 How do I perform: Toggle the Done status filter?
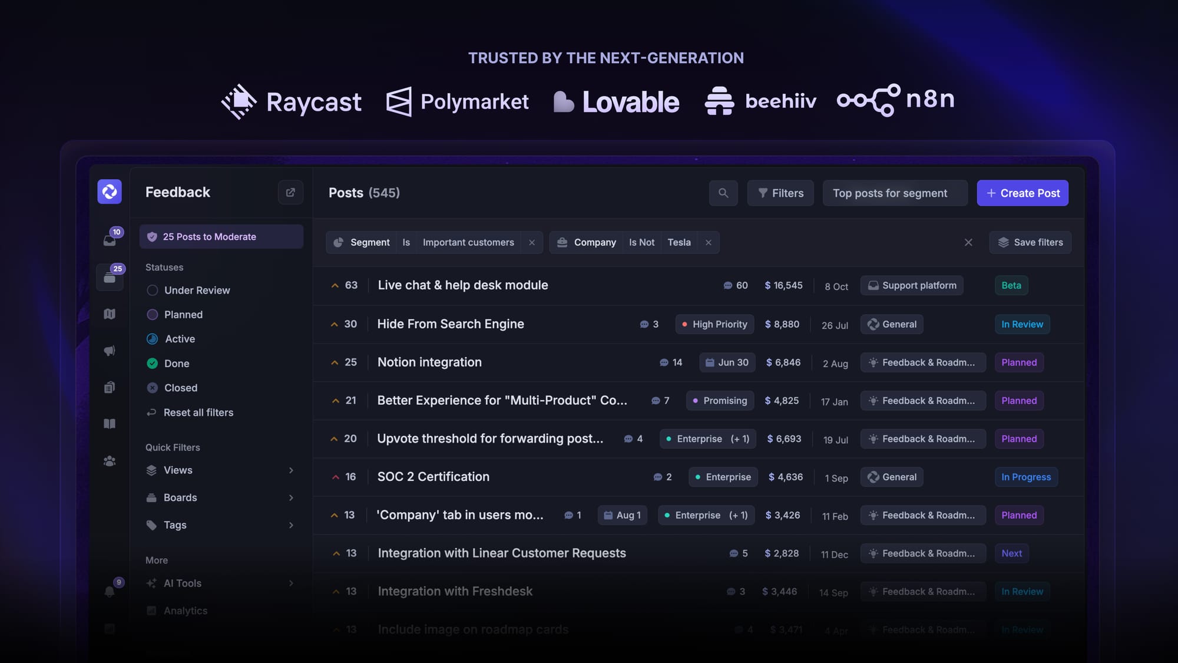tap(176, 364)
